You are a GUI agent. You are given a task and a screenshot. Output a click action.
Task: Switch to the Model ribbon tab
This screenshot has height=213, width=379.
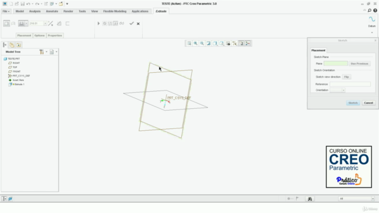pyautogui.click(x=20, y=11)
